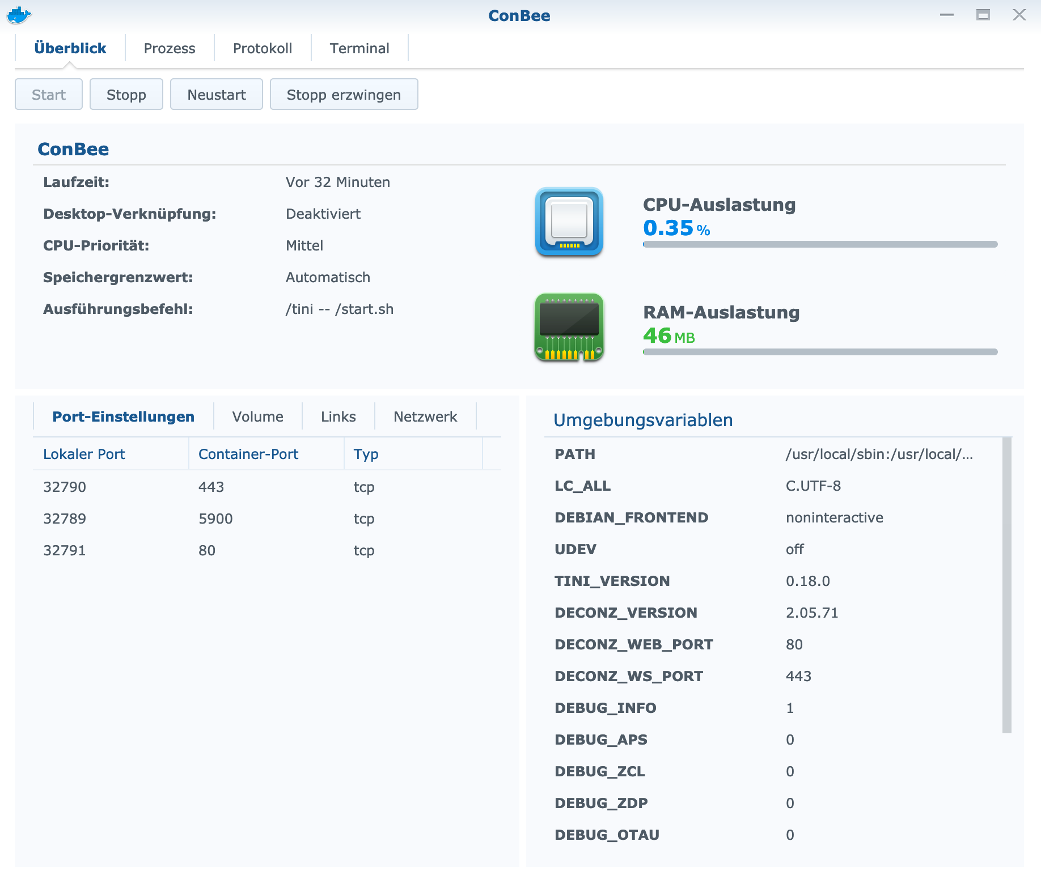The width and height of the screenshot is (1041, 884).
Task: Click the RAM-Auslastung progress bar
Action: (820, 352)
